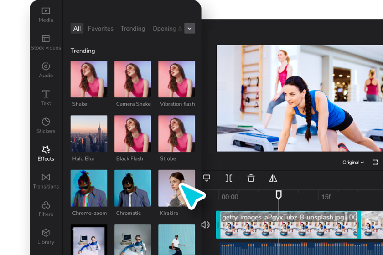Open the Audio panel

pyautogui.click(x=46, y=70)
